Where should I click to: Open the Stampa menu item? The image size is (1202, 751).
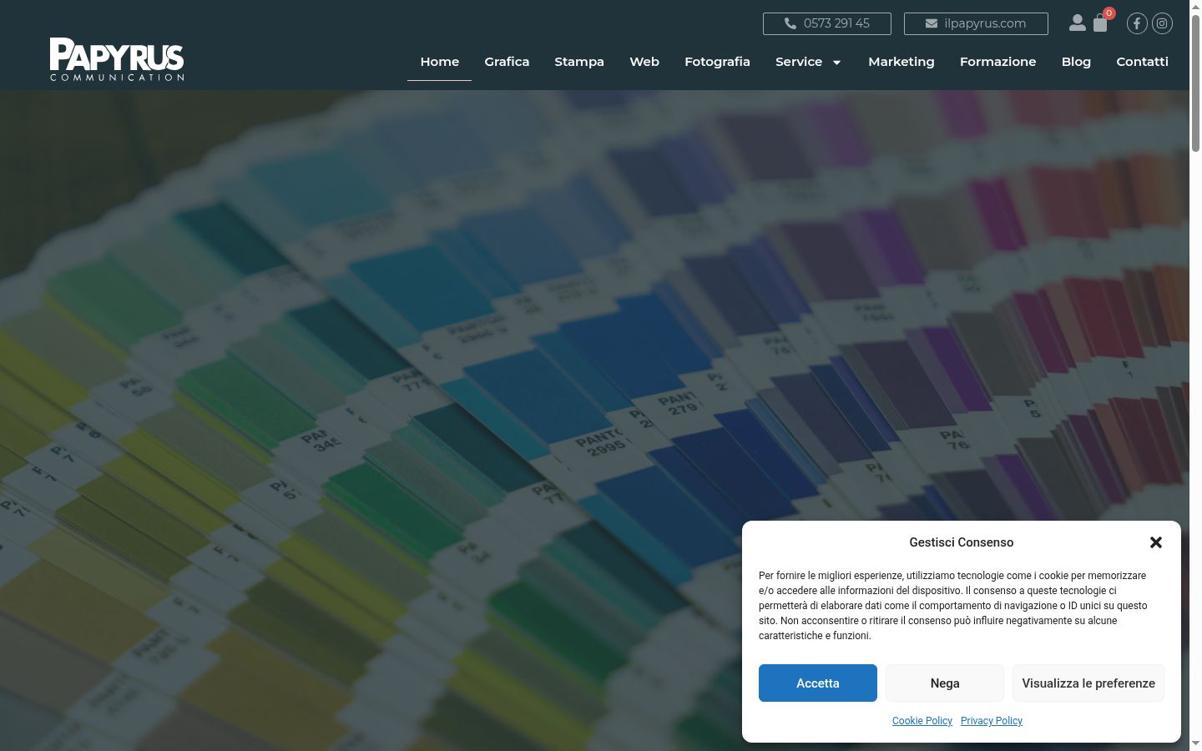(579, 62)
